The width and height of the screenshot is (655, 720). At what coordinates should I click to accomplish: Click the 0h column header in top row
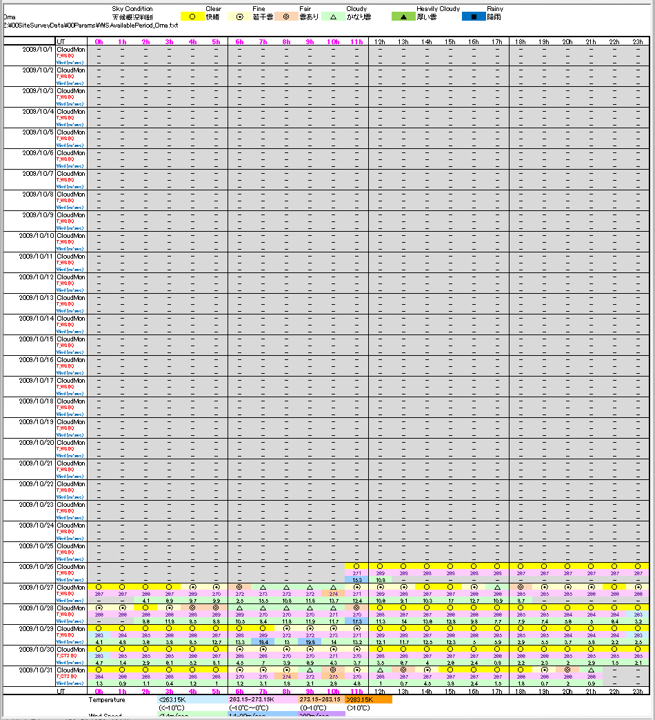click(99, 42)
